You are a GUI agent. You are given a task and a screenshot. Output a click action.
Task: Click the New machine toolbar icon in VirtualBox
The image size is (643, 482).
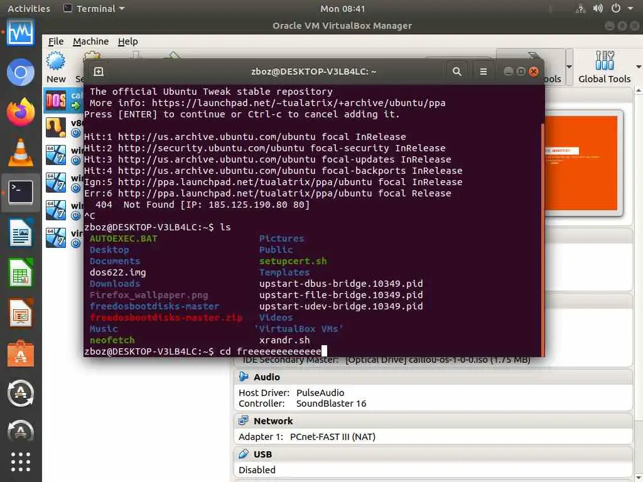56,67
